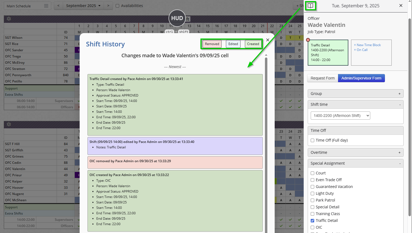Open the shift time dropdown
This screenshot has width=412, height=233.
pos(340,116)
